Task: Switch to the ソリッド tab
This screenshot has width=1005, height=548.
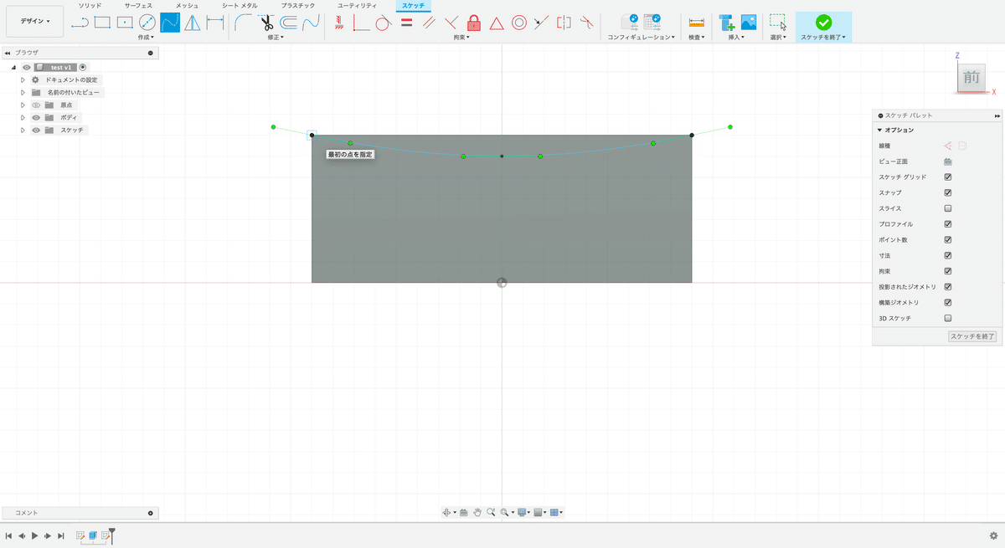Action: pyautogui.click(x=90, y=6)
